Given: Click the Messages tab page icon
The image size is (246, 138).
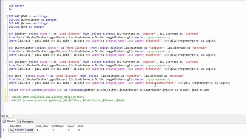Looking at the screenshot, I should click(19, 122).
